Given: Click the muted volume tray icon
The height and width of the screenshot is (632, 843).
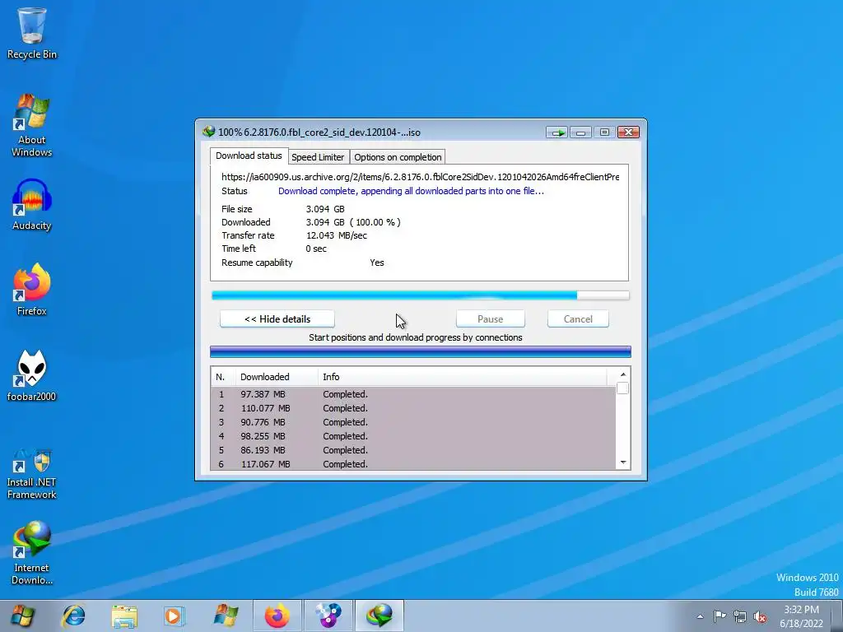Looking at the screenshot, I should coord(760,616).
